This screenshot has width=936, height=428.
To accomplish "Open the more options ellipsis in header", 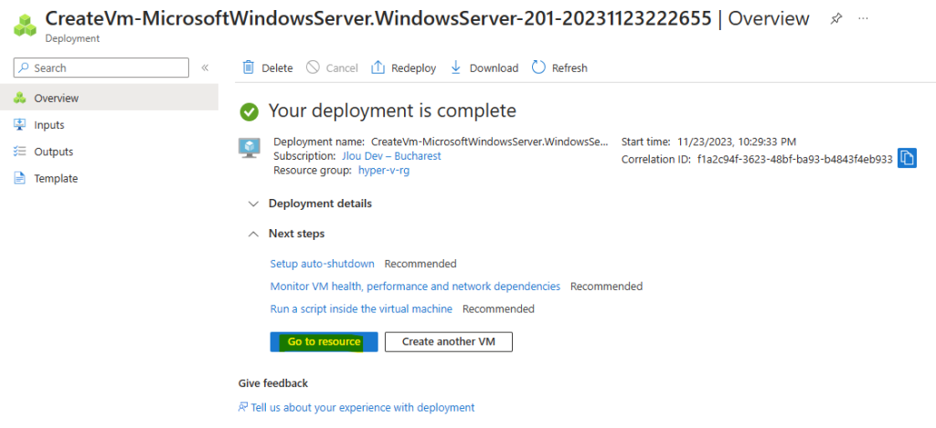I will coord(863,18).
